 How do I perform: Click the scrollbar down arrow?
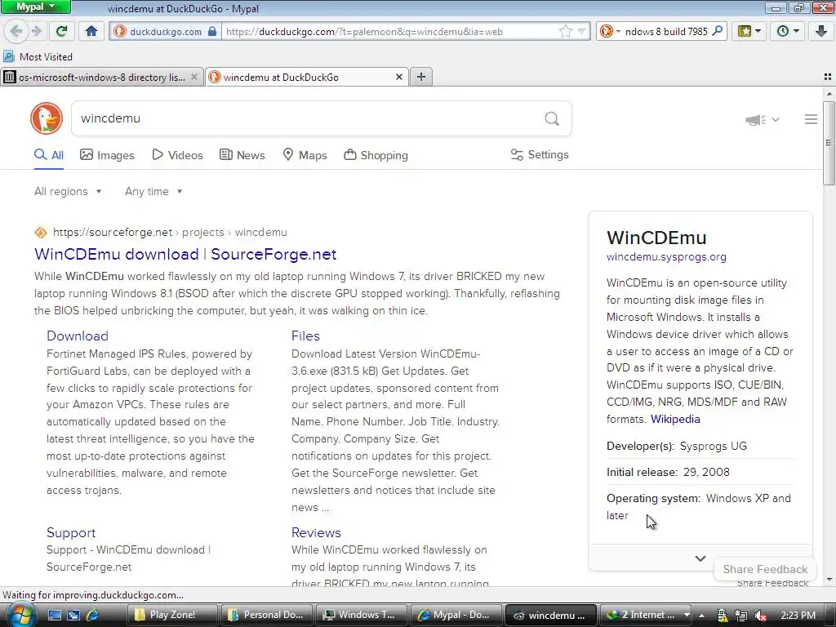tap(829, 580)
